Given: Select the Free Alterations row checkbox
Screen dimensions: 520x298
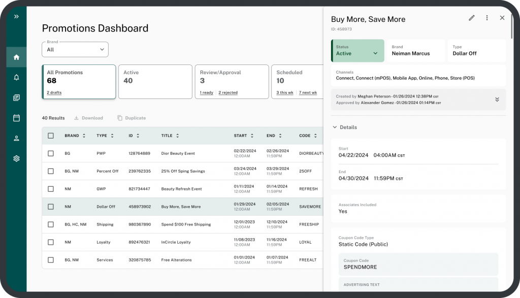Looking at the screenshot, I should (51, 260).
